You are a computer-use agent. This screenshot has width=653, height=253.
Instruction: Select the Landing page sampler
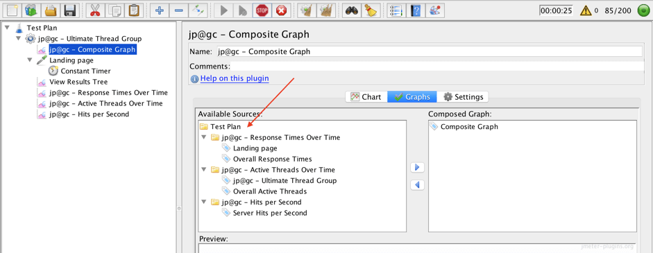coord(71,60)
